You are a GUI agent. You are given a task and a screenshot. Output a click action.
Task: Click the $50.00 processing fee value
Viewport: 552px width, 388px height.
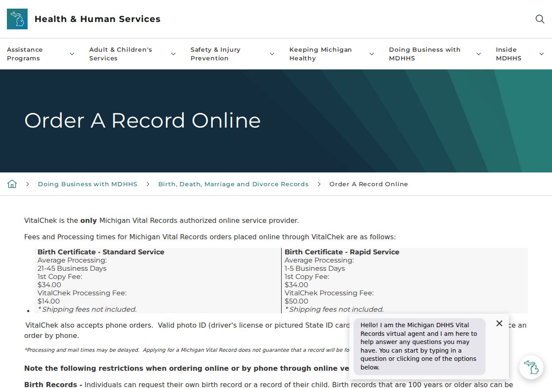tap(296, 301)
